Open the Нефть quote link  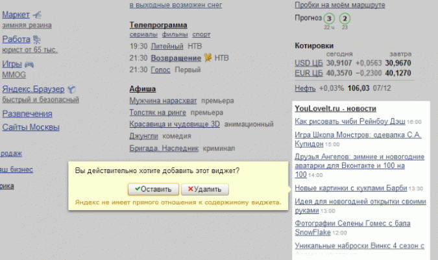tap(305, 88)
